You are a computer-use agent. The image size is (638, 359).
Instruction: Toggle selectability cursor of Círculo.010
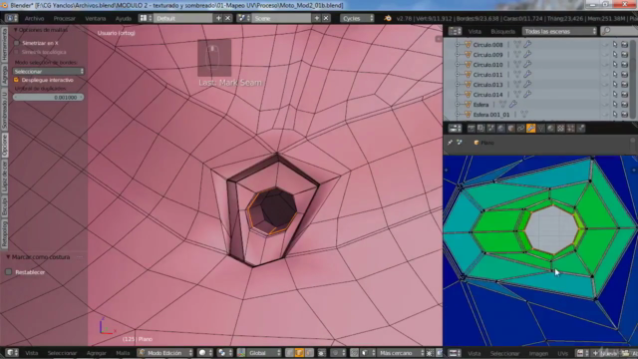(x=615, y=65)
